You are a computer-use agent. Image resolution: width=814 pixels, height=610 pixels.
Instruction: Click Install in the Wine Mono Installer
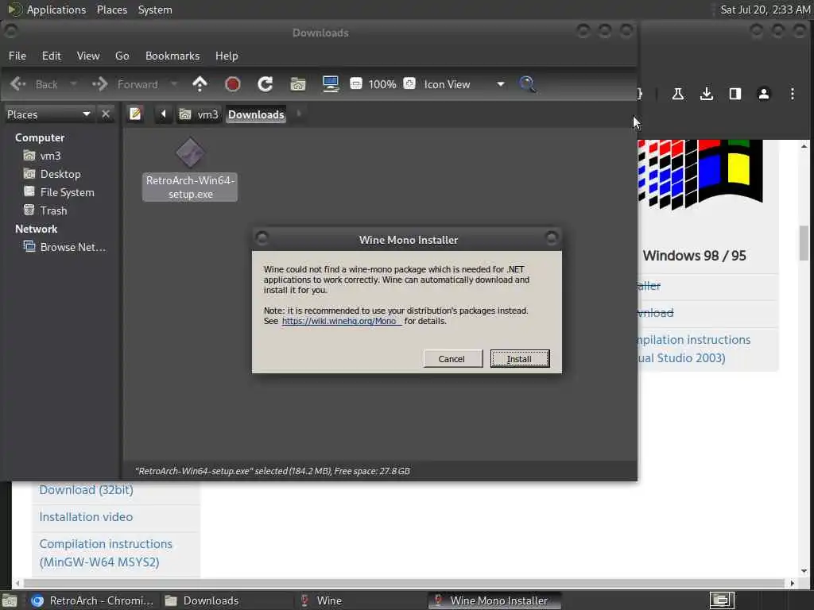click(x=520, y=358)
